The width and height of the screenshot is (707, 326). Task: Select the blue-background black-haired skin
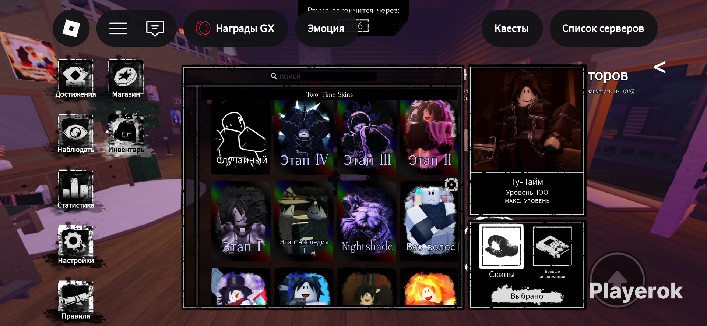[304, 287]
